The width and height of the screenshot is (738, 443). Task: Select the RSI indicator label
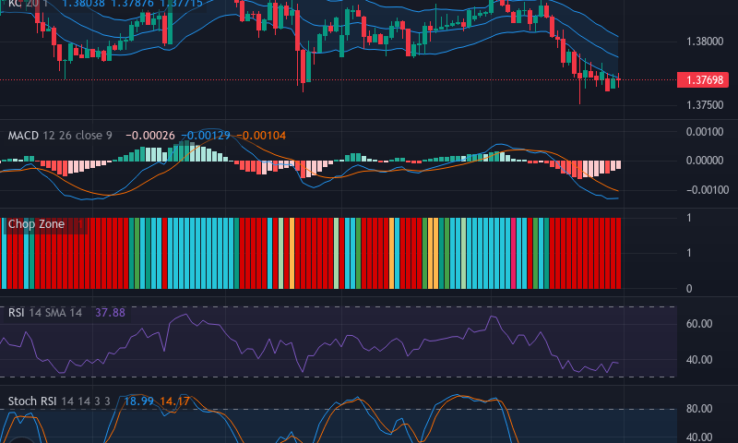[16, 313]
